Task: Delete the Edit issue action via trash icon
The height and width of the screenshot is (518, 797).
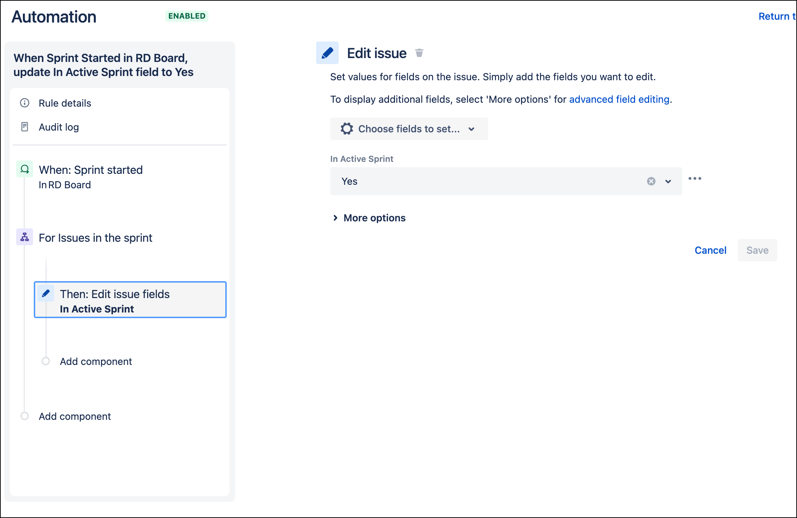Action: (x=419, y=53)
